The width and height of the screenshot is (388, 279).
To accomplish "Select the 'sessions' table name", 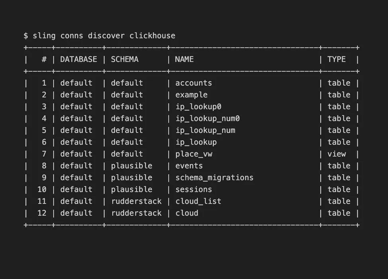I will click(x=194, y=189).
